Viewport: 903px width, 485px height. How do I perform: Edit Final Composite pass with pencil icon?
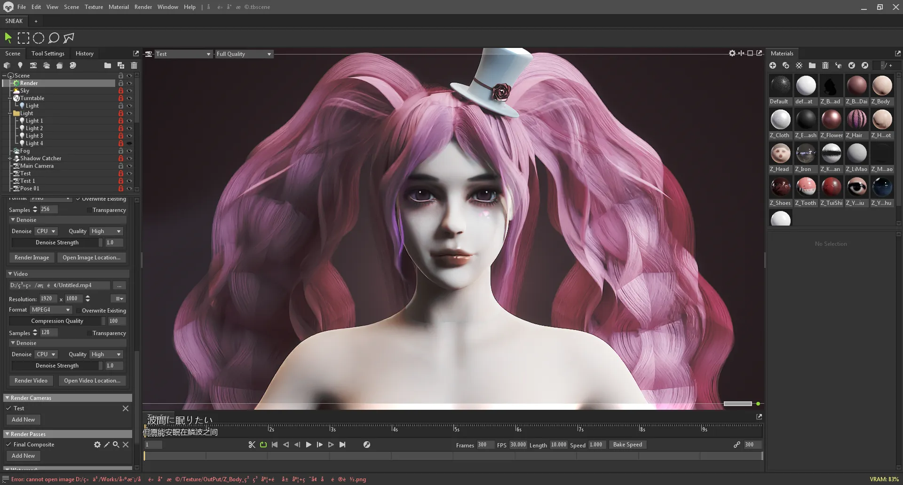coord(107,445)
